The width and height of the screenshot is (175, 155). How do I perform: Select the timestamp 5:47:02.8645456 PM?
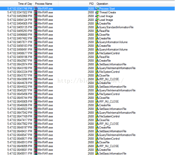(20, 94)
